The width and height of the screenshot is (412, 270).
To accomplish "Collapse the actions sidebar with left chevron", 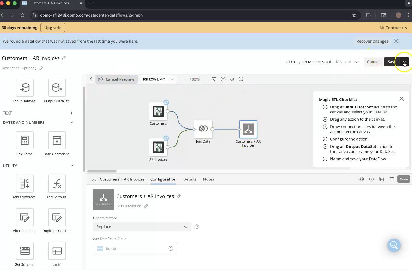I will [x=91, y=79].
